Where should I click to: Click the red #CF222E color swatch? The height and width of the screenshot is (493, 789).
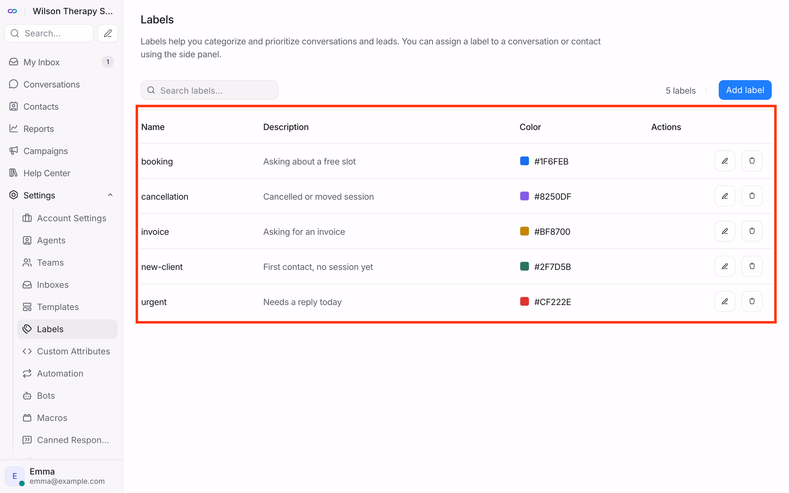pyautogui.click(x=524, y=302)
